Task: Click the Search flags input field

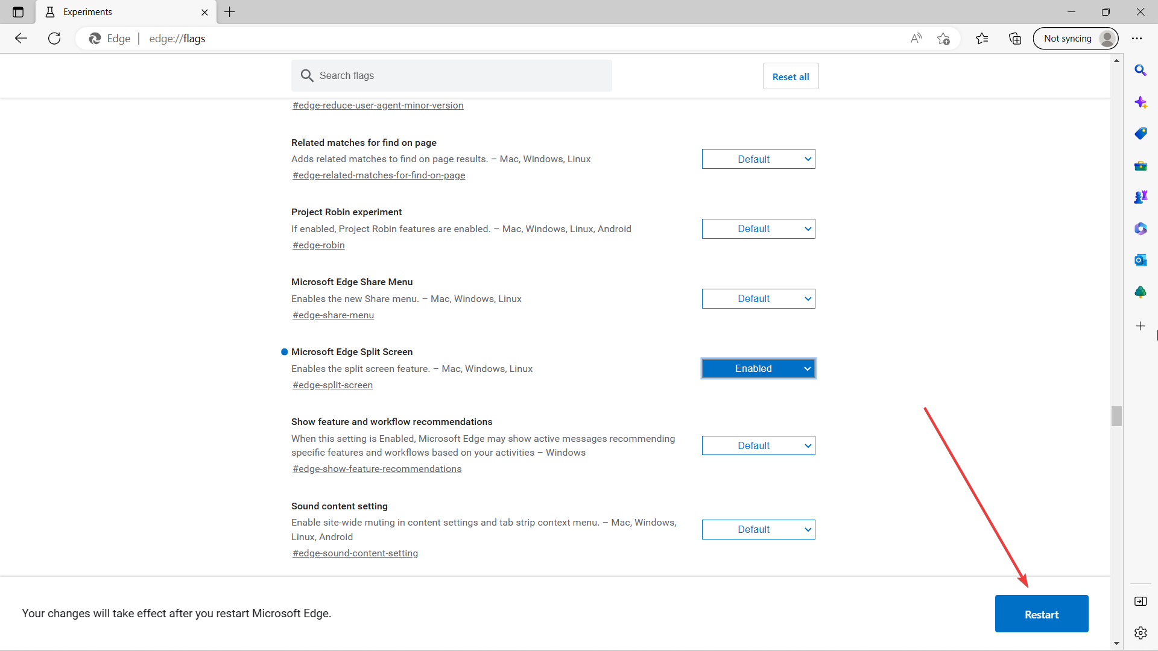Action: (x=458, y=76)
